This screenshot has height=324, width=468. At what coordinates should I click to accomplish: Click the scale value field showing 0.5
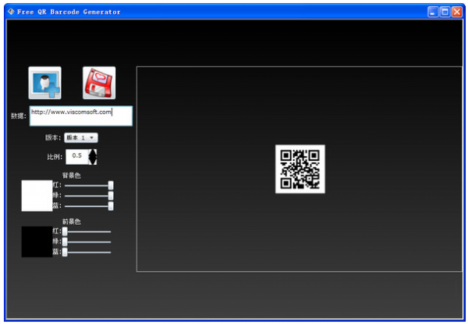tap(77, 156)
